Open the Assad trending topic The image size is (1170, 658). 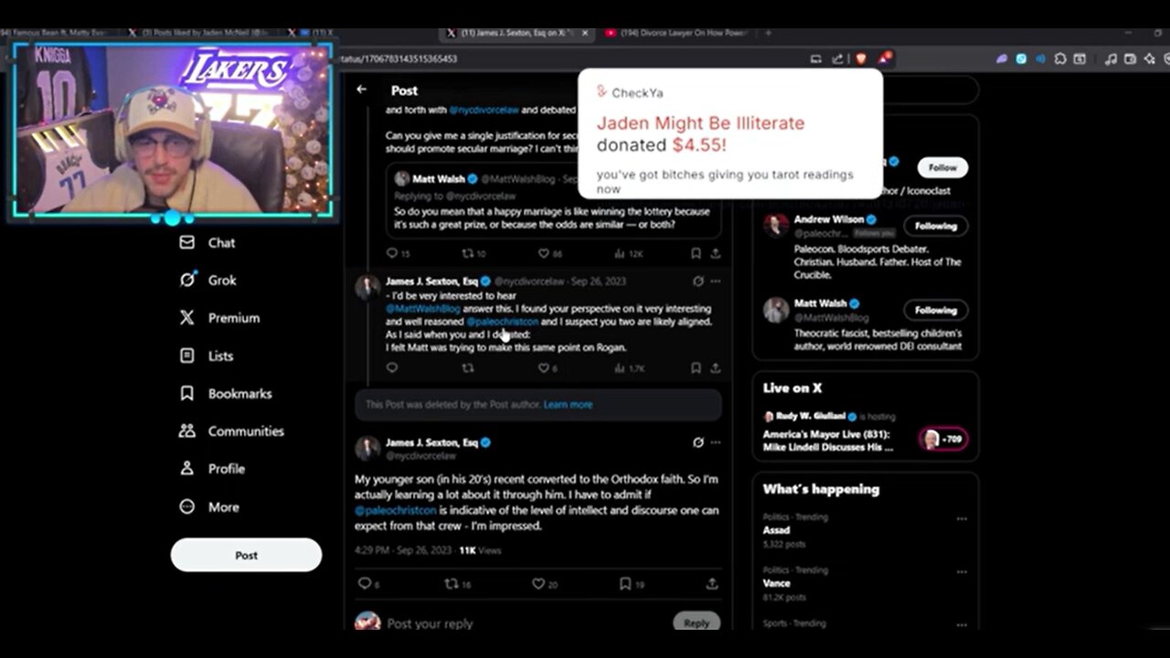tap(776, 530)
